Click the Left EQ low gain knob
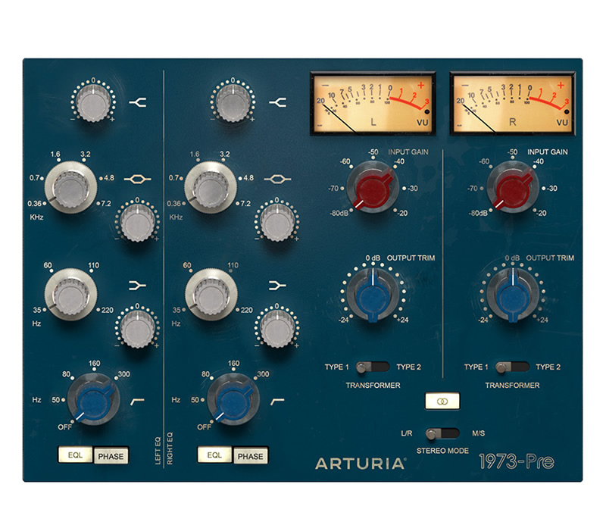Screen dimensions: 606x528 [138, 329]
